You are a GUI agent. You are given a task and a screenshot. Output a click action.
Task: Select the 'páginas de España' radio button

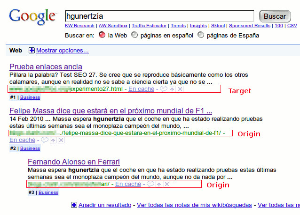coord(201,35)
